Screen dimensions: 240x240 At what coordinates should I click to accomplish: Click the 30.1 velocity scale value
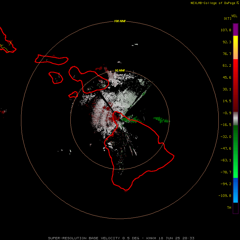(227, 89)
